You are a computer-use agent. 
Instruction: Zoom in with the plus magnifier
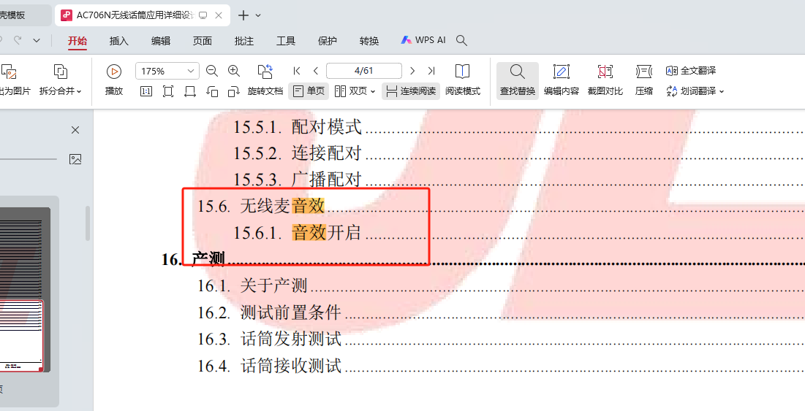coord(233,71)
